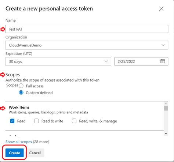
Task: Open the 30 days expiration dropdown
Action: point(58,61)
